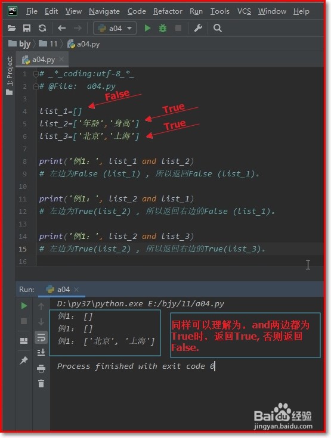Click the Open folder toolbar icon
This screenshot has width=331, height=438.
[11, 28]
